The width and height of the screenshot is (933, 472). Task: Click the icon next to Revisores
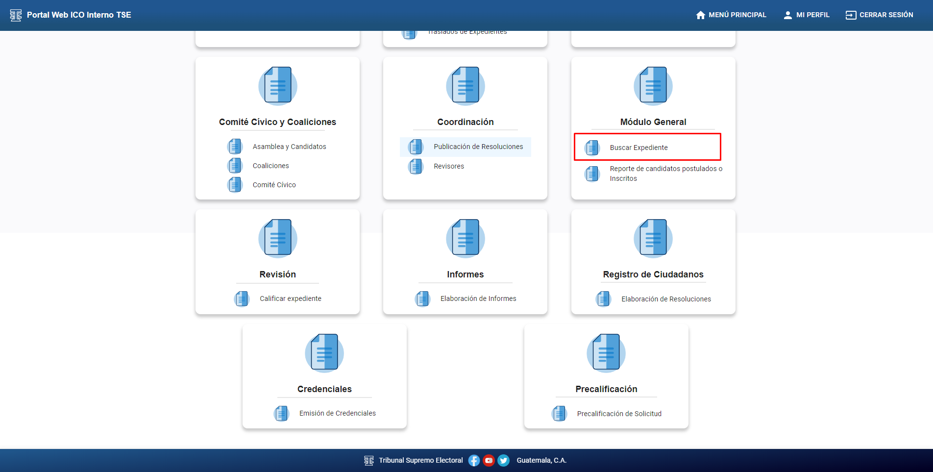416,167
